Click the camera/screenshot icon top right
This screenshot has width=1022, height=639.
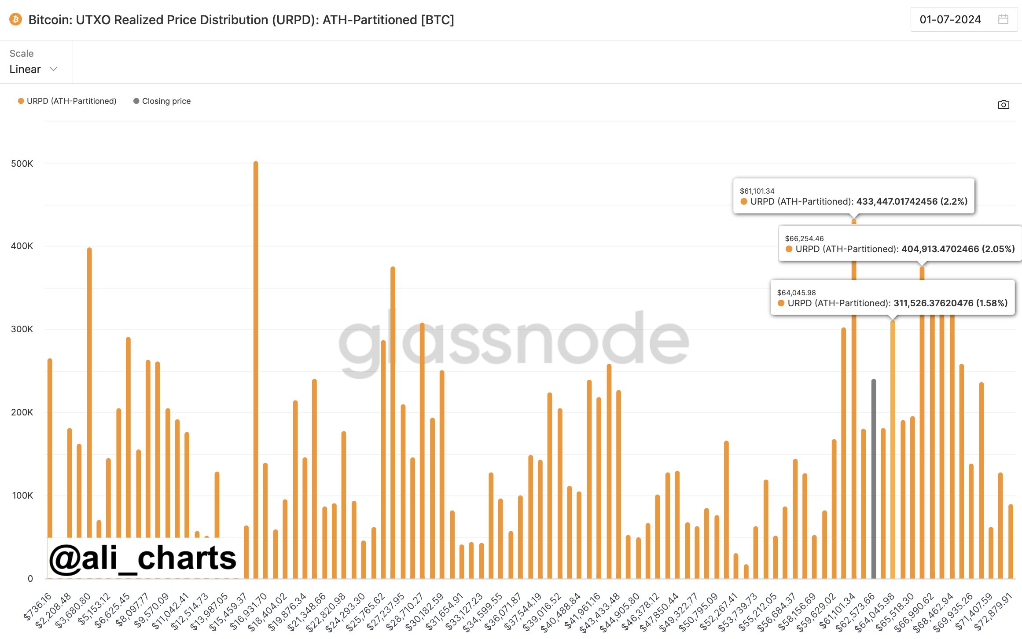pos(1003,104)
